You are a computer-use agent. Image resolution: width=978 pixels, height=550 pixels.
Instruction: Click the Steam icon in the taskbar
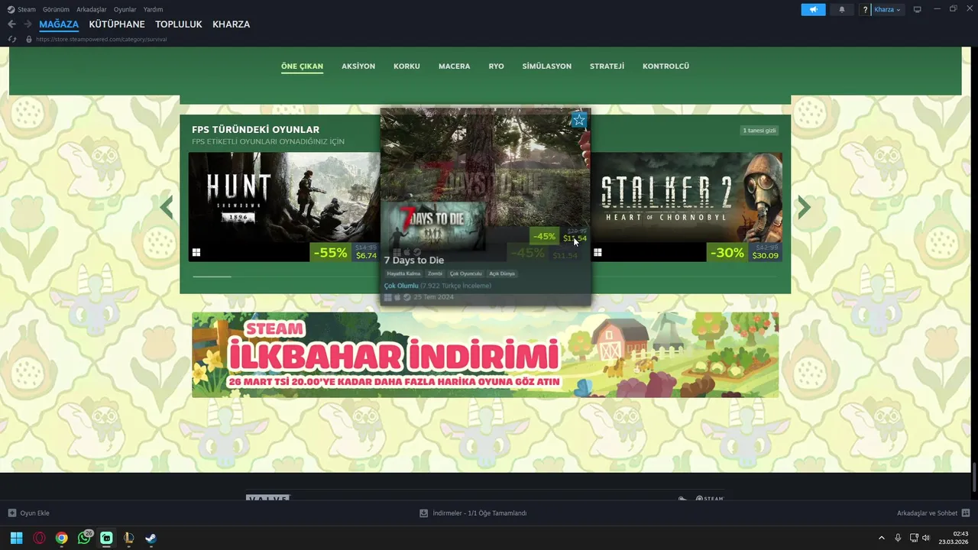point(151,538)
